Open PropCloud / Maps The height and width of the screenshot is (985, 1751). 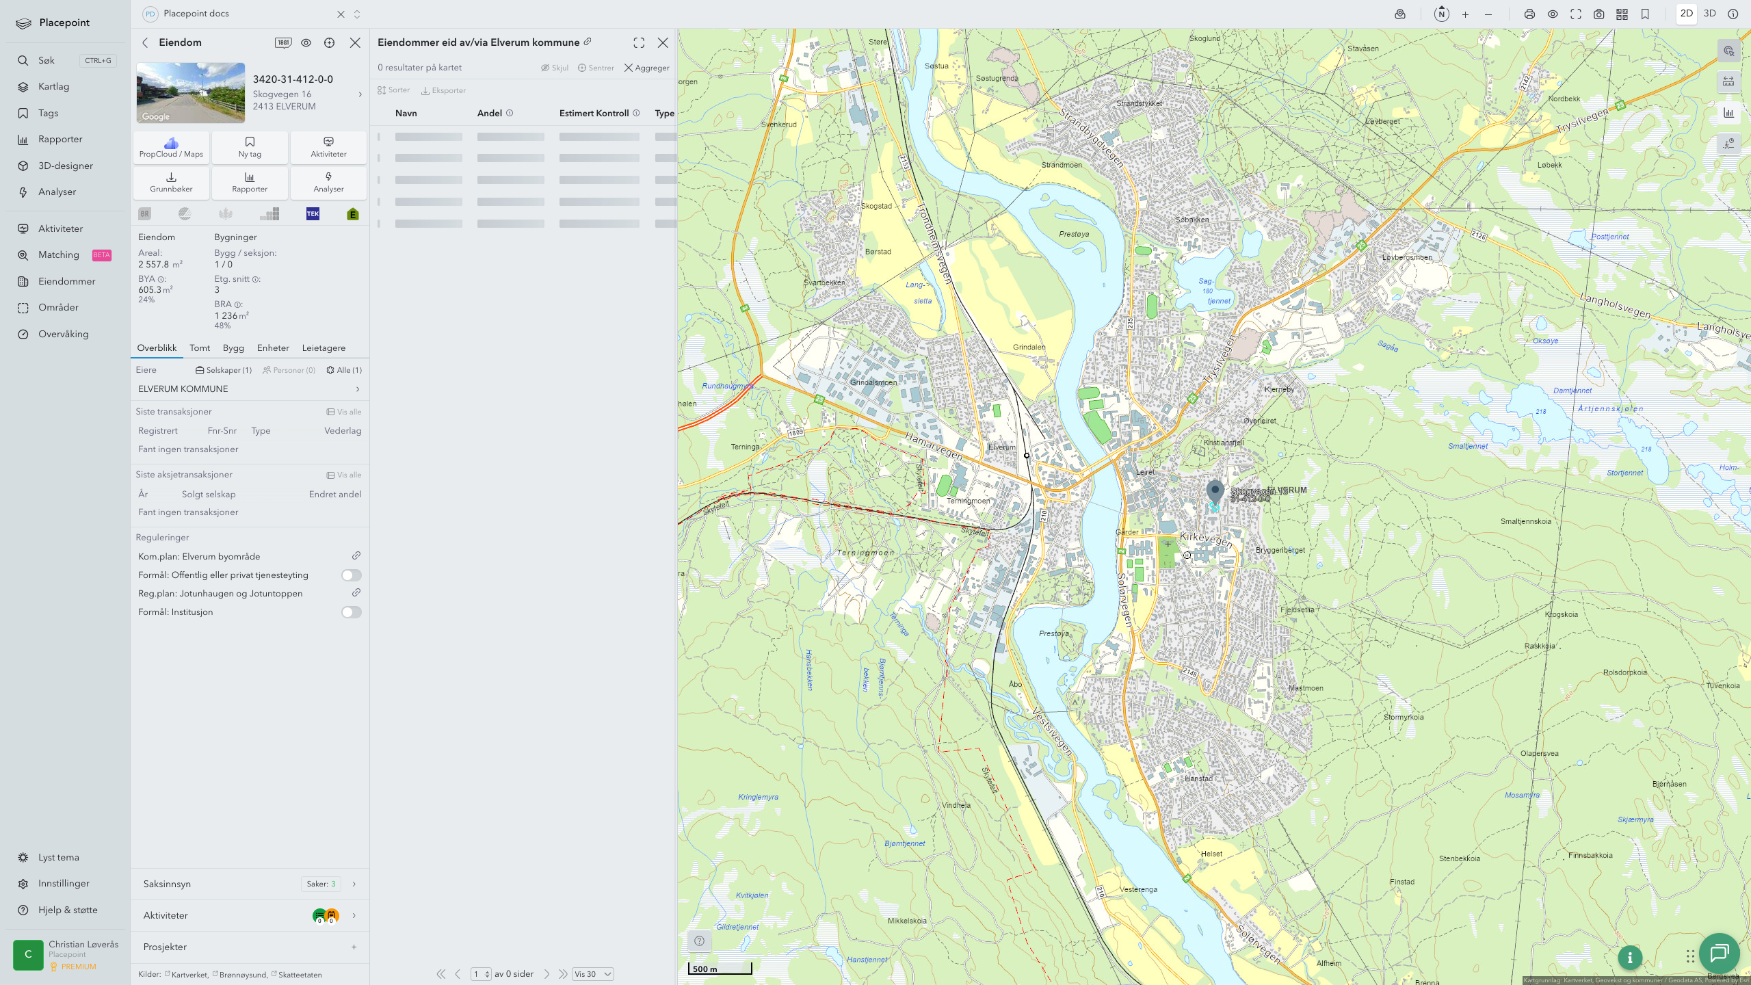coord(171,147)
